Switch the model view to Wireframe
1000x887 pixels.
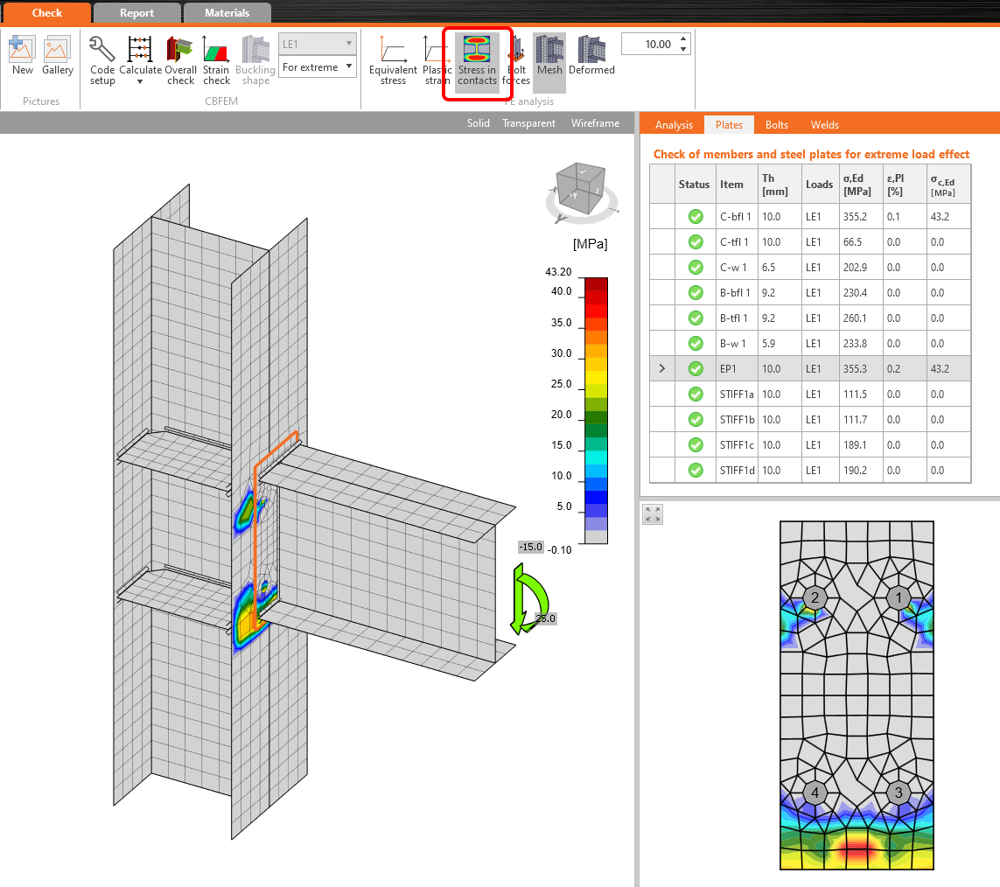click(x=595, y=123)
